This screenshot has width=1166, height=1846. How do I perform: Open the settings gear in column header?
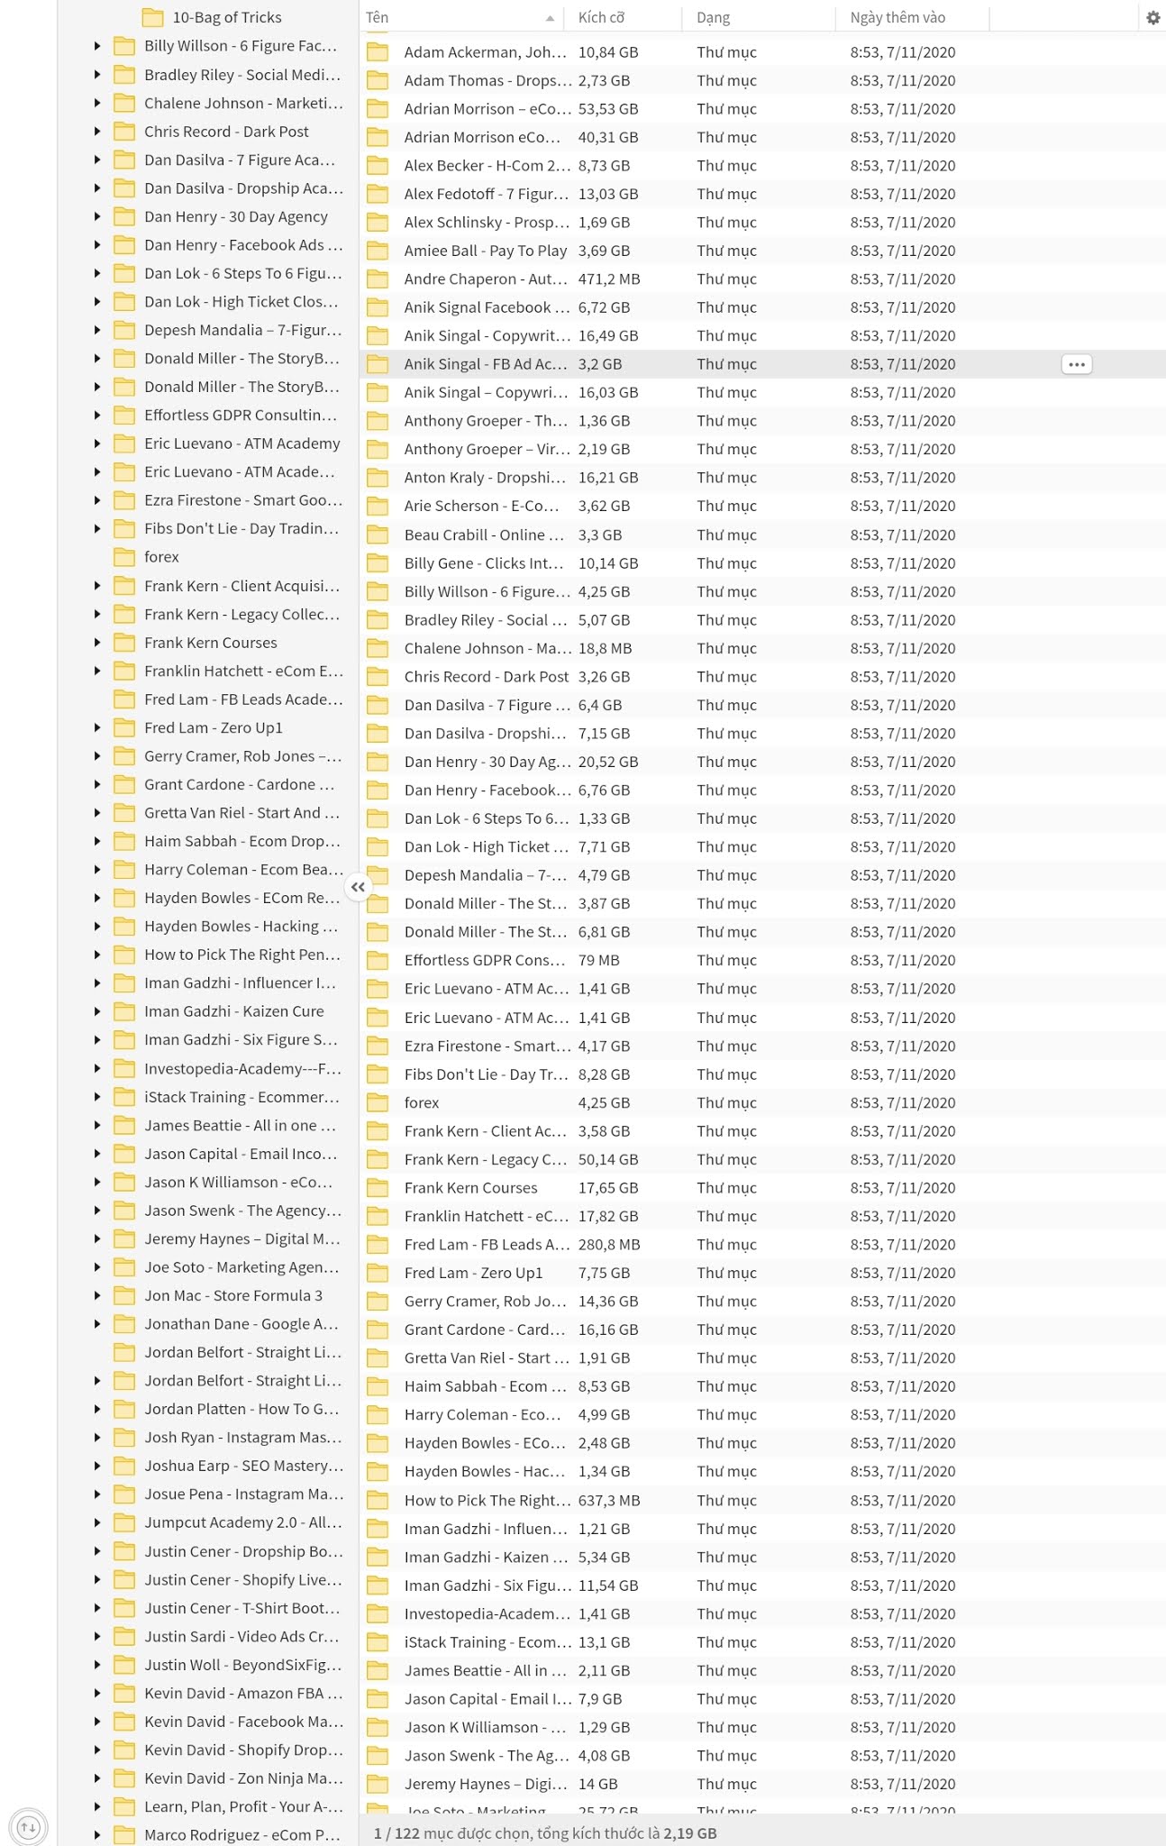pos(1152,17)
